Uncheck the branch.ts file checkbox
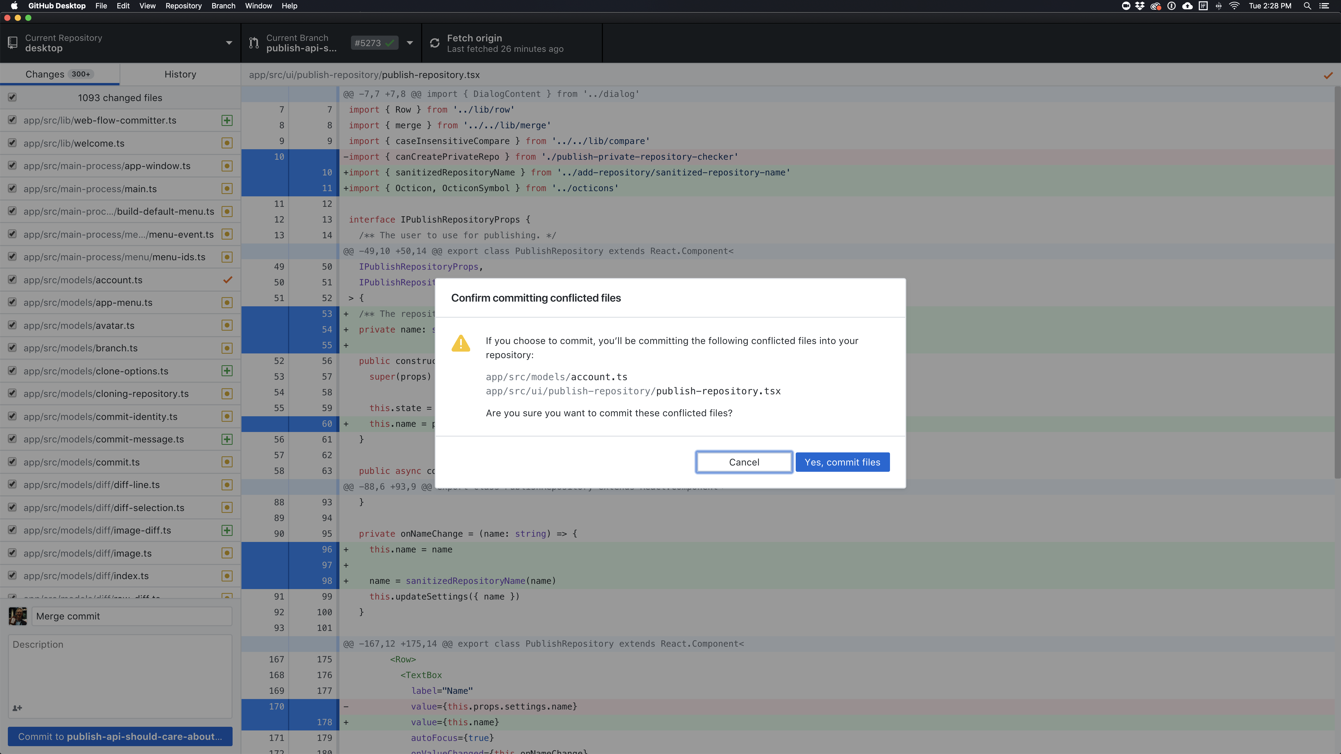Viewport: 1341px width, 754px height. click(13, 348)
